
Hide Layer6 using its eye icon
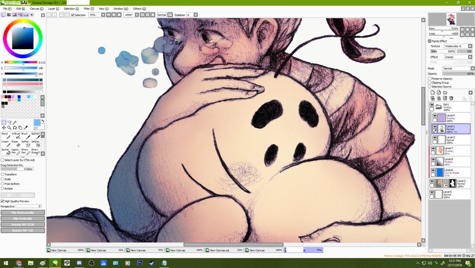433,170
